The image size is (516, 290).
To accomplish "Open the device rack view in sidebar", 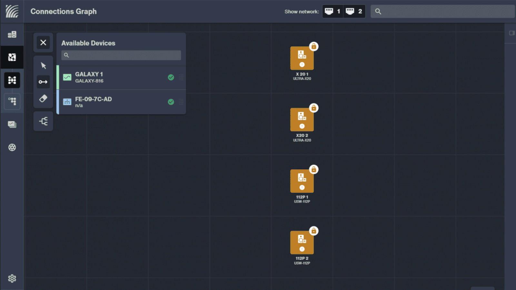I will pyautogui.click(x=12, y=34).
